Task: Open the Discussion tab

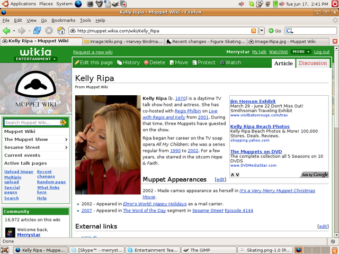Action: point(313,63)
